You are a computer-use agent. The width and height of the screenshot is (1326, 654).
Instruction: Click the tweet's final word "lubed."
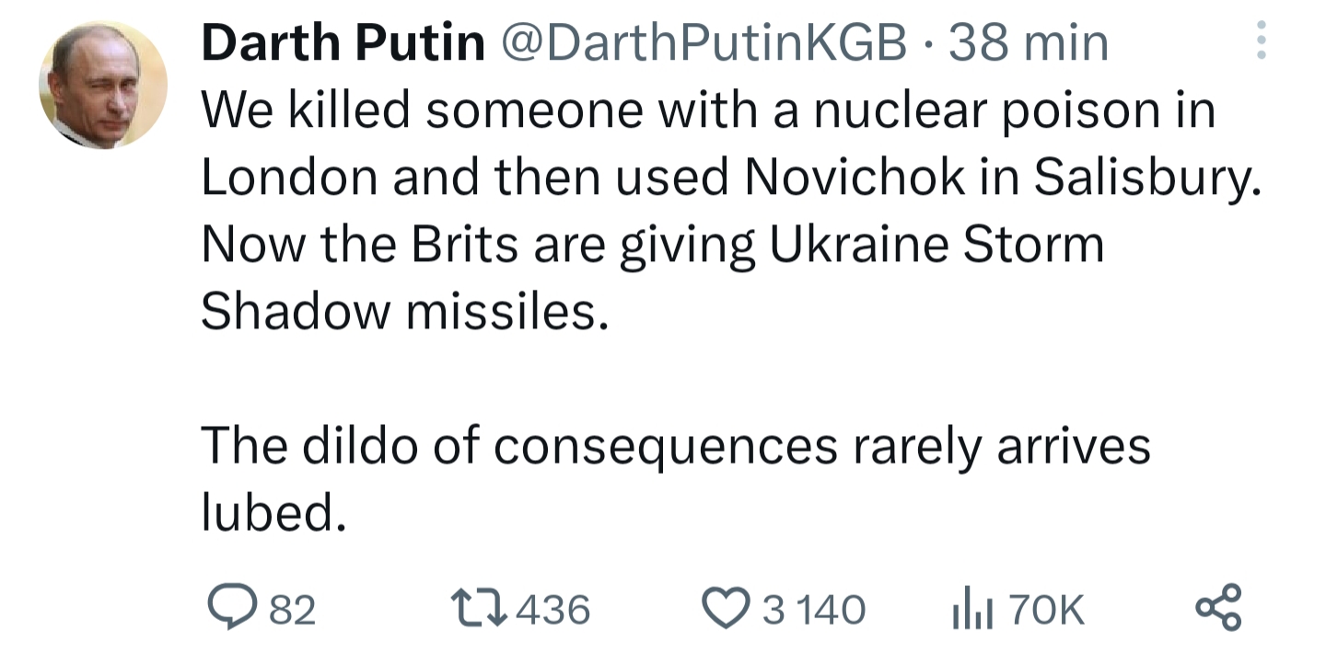tap(273, 514)
